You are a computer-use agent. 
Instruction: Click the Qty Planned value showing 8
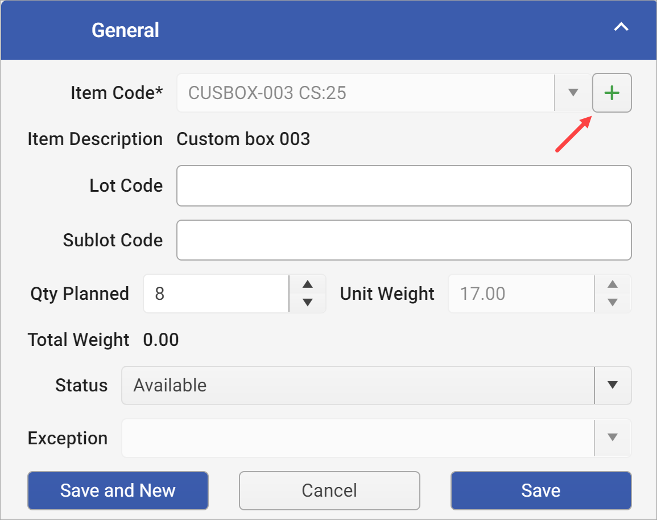click(x=216, y=294)
